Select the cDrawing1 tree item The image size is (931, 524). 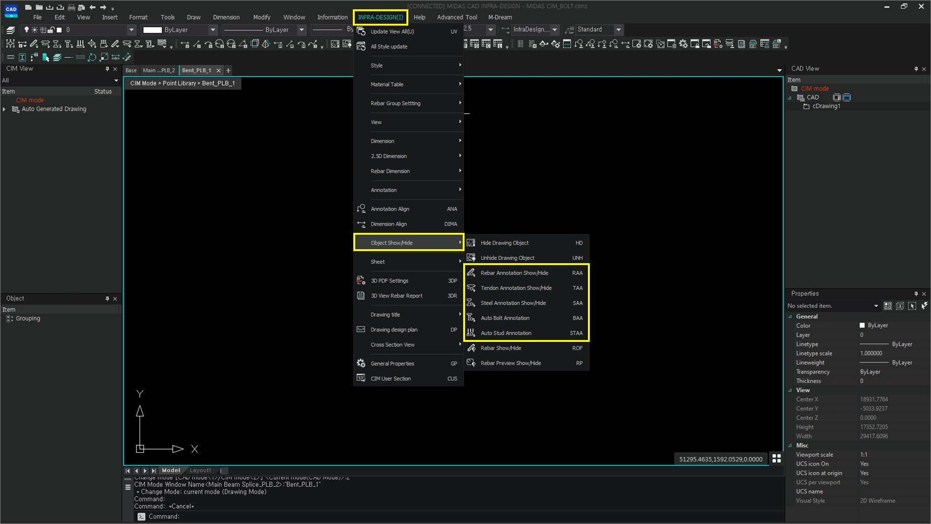(x=826, y=106)
